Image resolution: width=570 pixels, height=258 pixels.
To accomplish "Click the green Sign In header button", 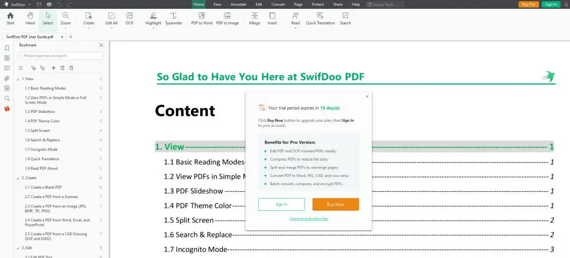I will (x=551, y=4).
